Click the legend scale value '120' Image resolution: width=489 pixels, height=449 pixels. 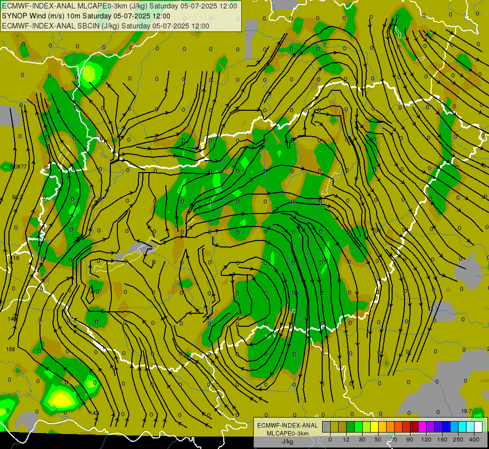[x=427, y=440]
